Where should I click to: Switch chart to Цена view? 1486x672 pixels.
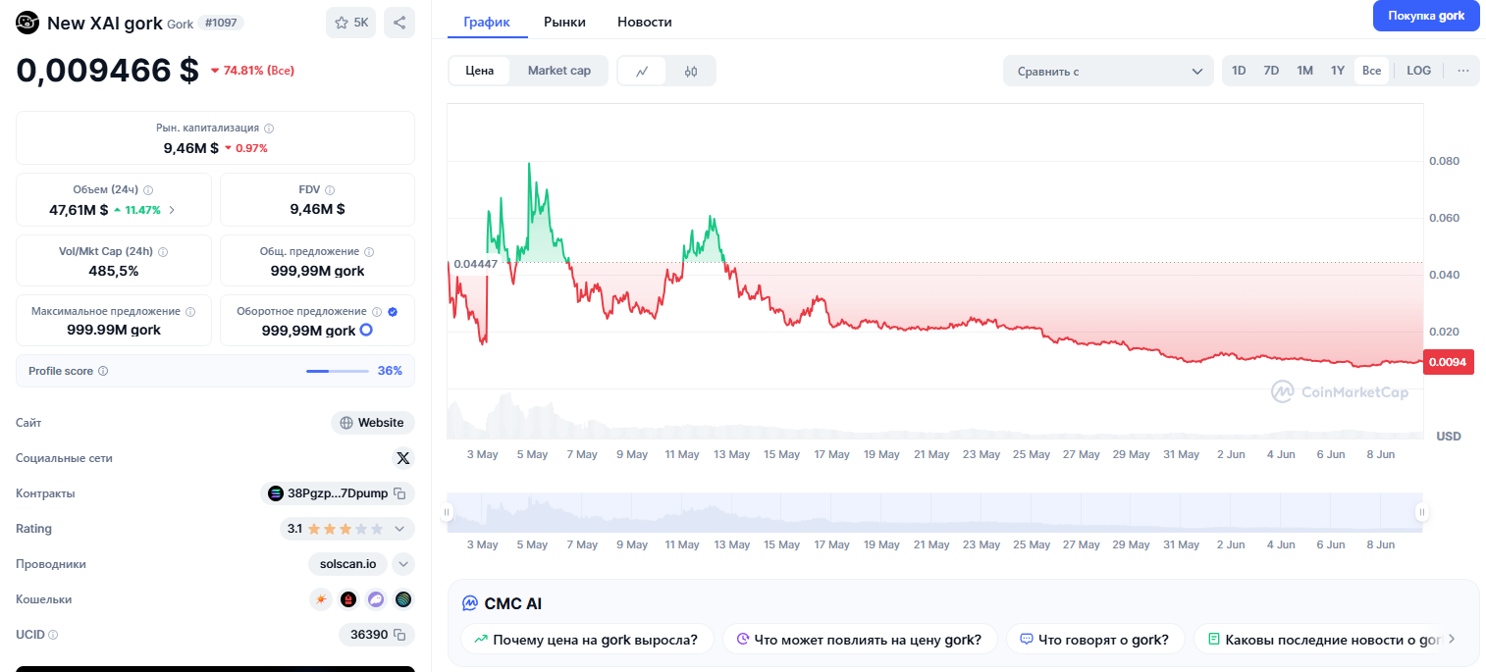click(480, 71)
